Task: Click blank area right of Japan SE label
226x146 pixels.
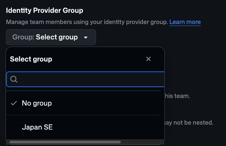Action: (x=107, y=127)
